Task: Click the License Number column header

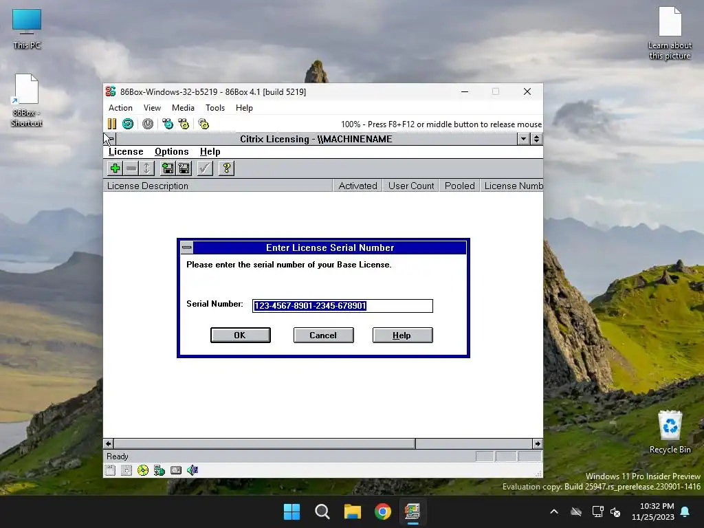Action: click(512, 186)
